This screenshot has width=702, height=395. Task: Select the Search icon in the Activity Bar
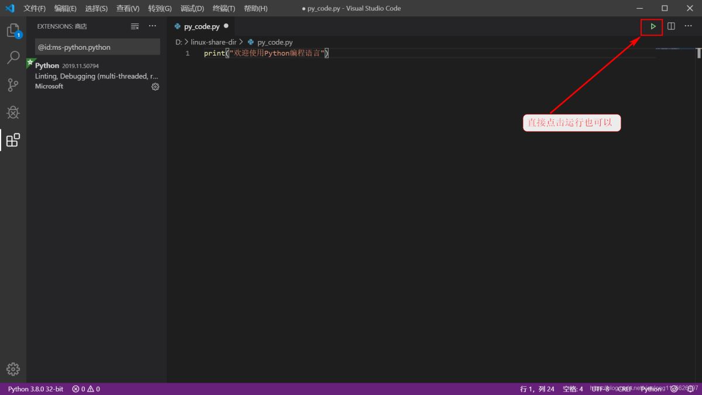tap(13, 58)
